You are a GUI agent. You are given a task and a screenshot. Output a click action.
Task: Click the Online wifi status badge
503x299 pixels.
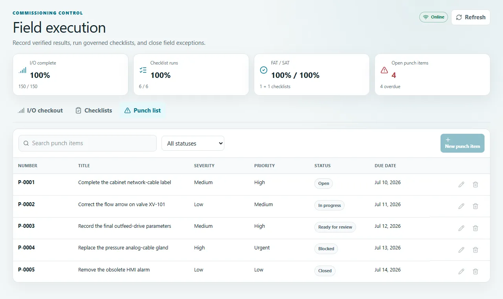[x=433, y=17]
